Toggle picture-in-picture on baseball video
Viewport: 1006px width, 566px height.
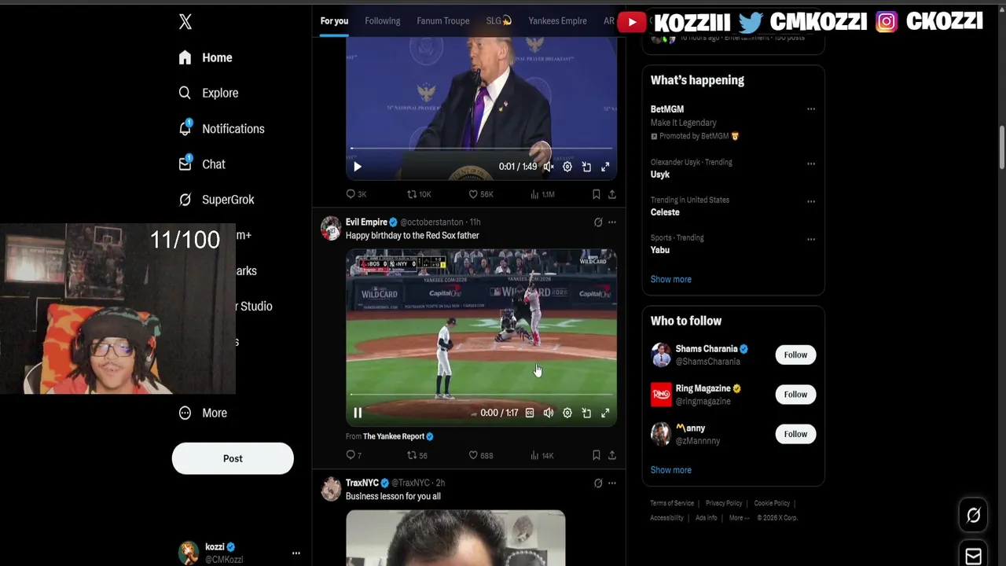pos(586,413)
